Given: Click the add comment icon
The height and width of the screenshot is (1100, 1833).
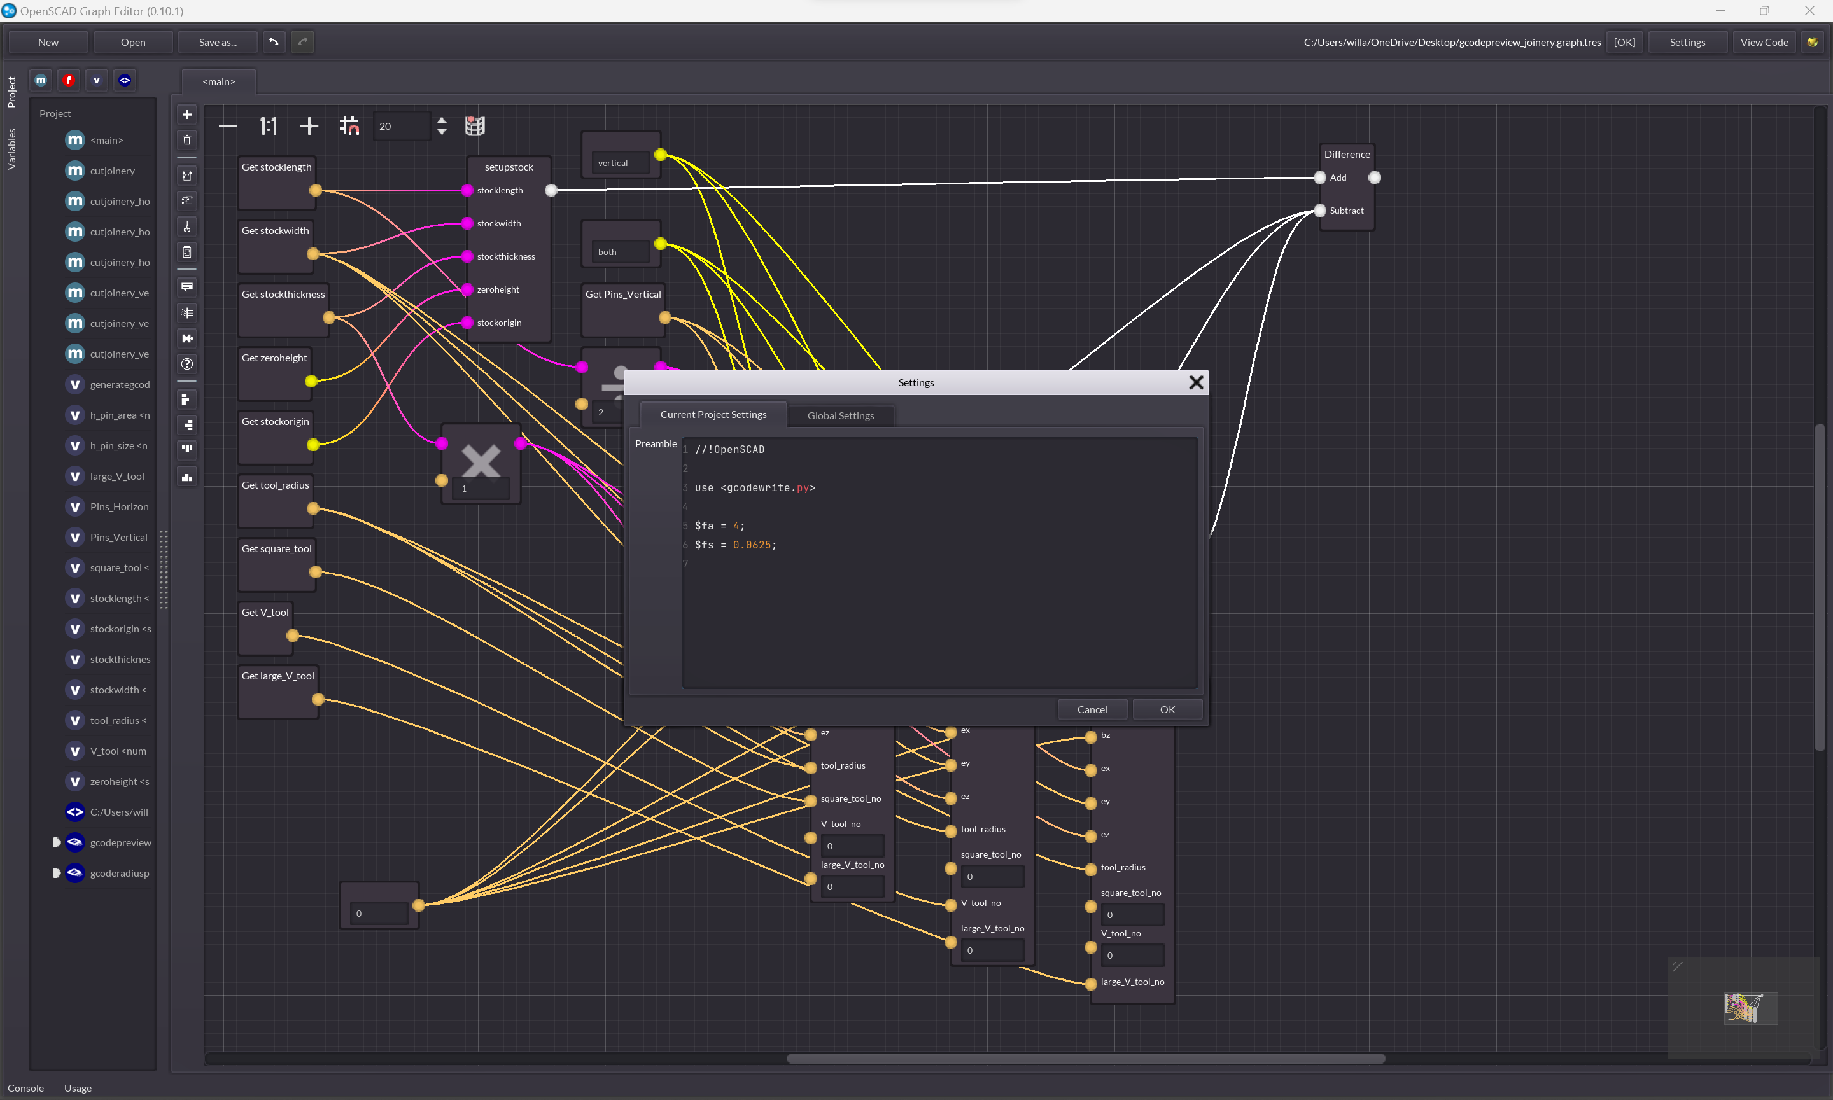Looking at the screenshot, I should pos(187,287).
